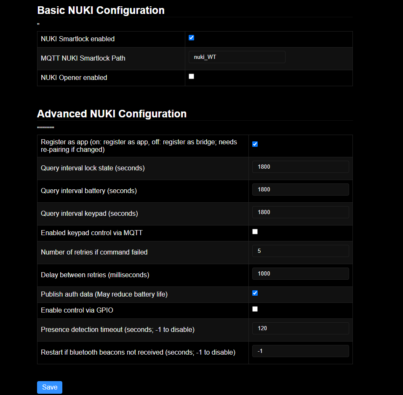
Task: Click the Delay between retries label
Action: pyautogui.click(x=95, y=275)
